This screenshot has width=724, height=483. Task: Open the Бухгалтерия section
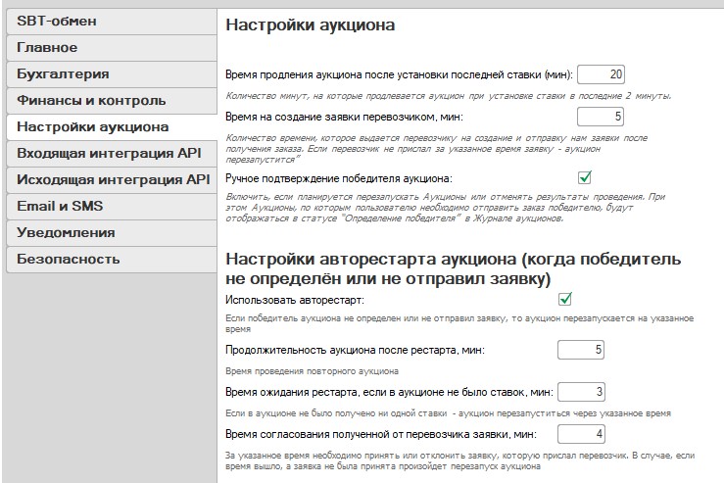(x=112, y=73)
